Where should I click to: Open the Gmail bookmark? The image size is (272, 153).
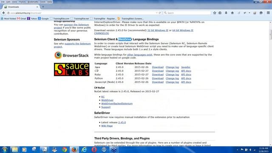[22, 19]
